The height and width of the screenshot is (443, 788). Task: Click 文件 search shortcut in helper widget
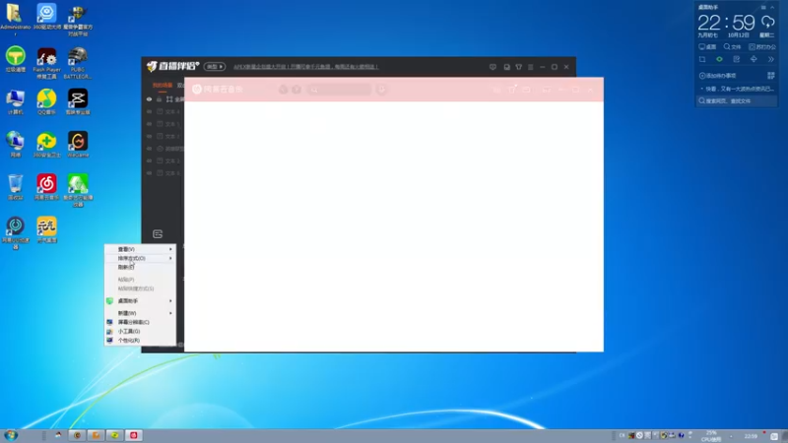tap(732, 46)
